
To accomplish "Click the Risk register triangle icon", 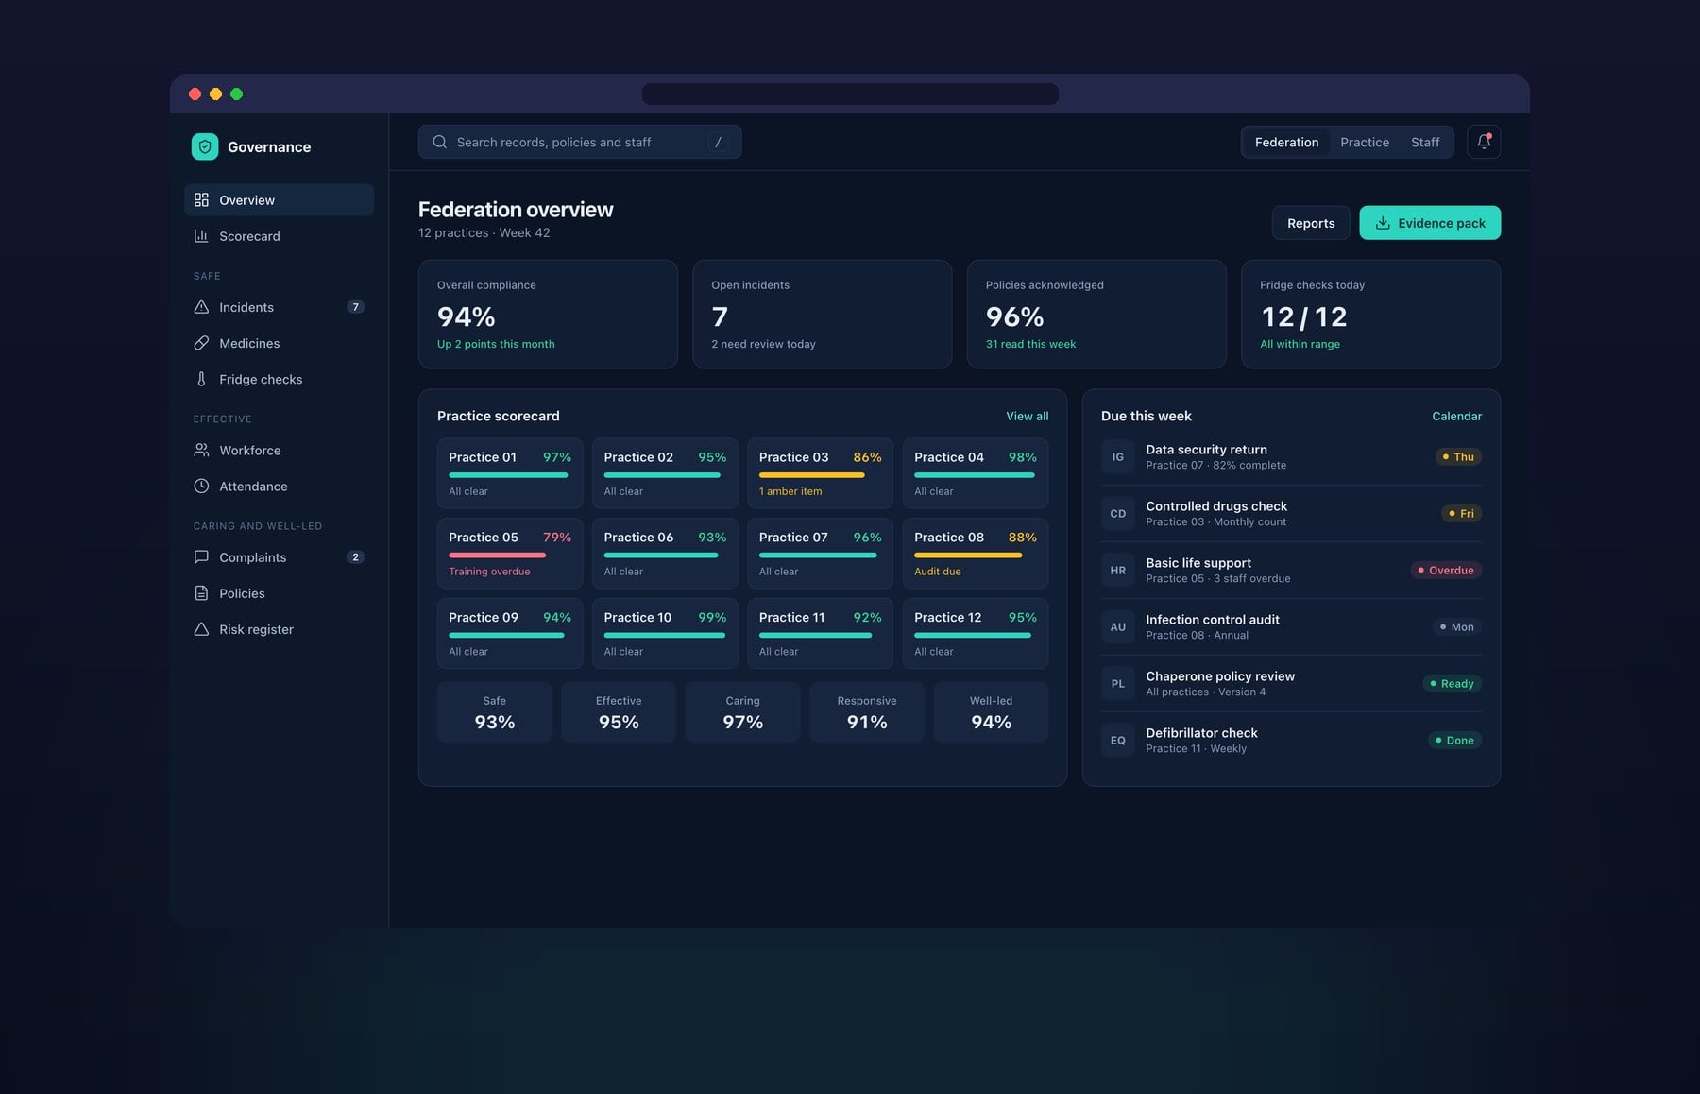I will coord(201,629).
